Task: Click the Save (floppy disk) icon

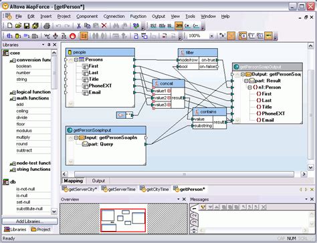Action: pos(27,26)
